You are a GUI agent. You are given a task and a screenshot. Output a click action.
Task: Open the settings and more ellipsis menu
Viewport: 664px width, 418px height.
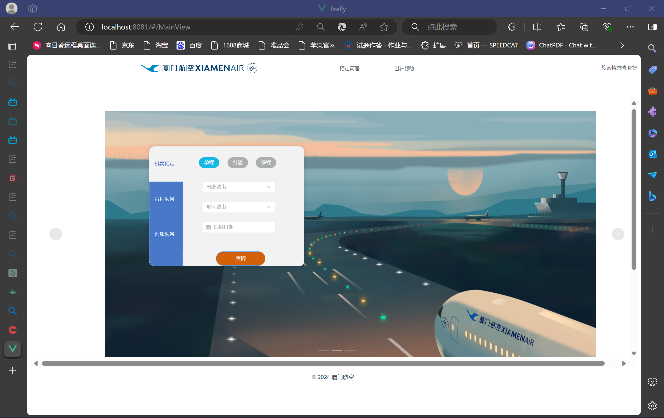[x=630, y=27]
